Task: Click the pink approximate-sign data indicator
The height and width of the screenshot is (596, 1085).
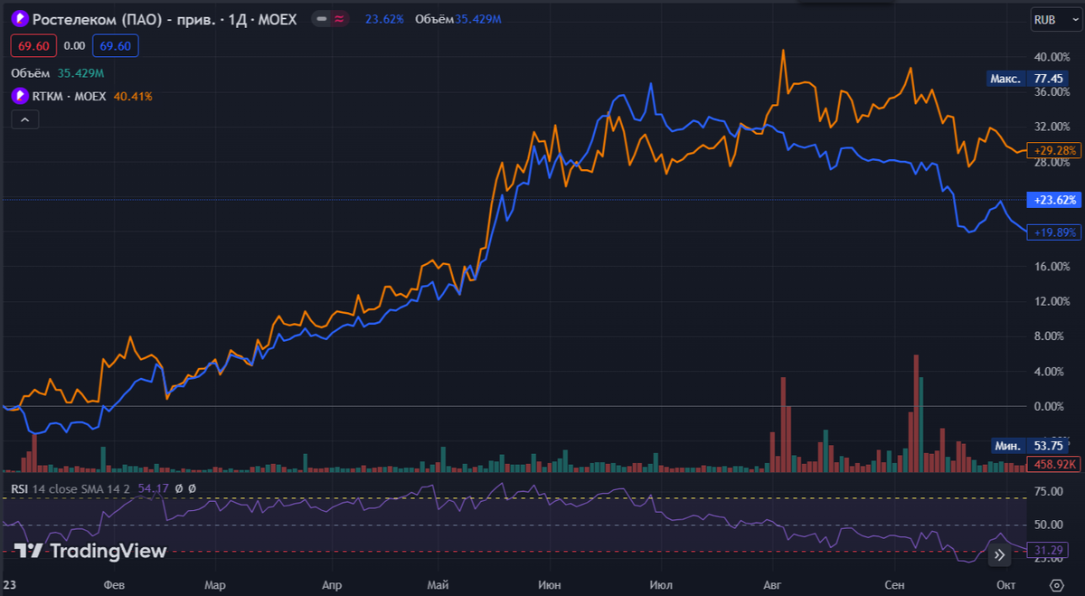Action: [x=340, y=19]
